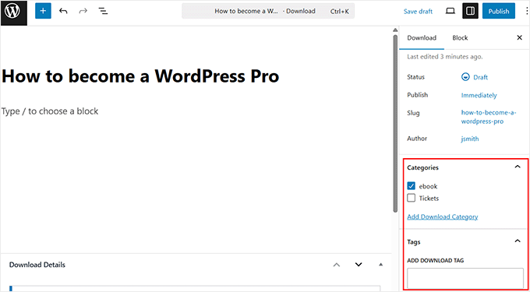Click the 'Type / to choose a block' placeholder

[x=50, y=111]
